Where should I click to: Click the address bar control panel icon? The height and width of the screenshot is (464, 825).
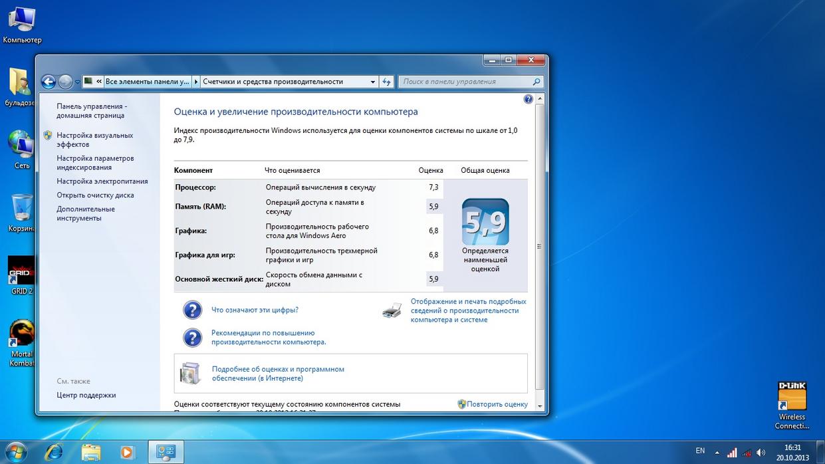tap(89, 82)
